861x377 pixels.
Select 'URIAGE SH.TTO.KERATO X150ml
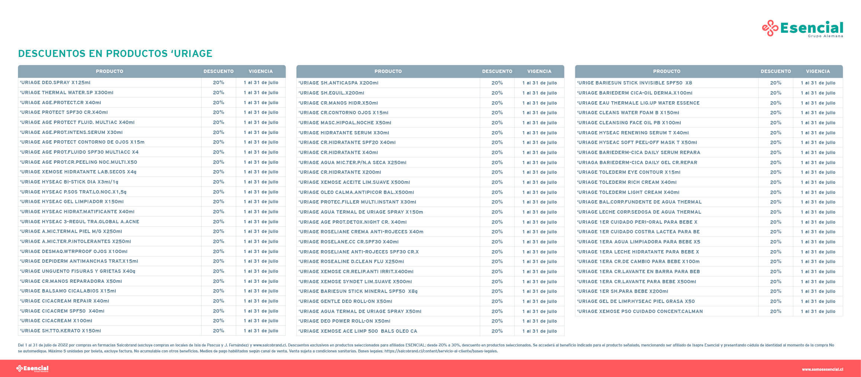(x=152, y=331)
